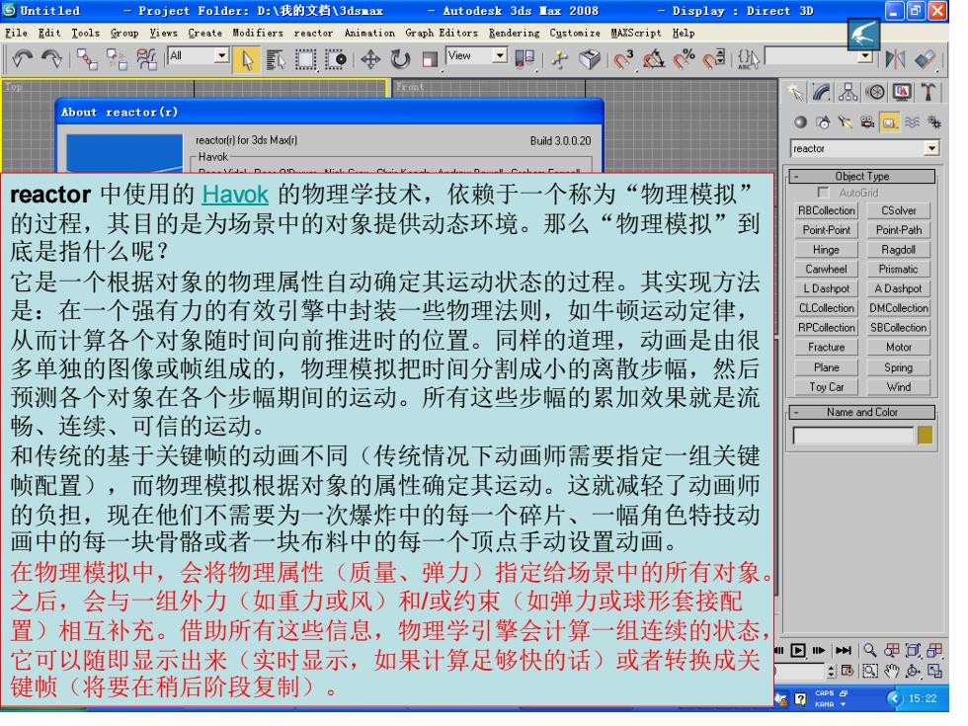The image size is (968, 726).
Task: Activate the Select and Link tool
Action: pyautogui.click(x=87, y=59)
